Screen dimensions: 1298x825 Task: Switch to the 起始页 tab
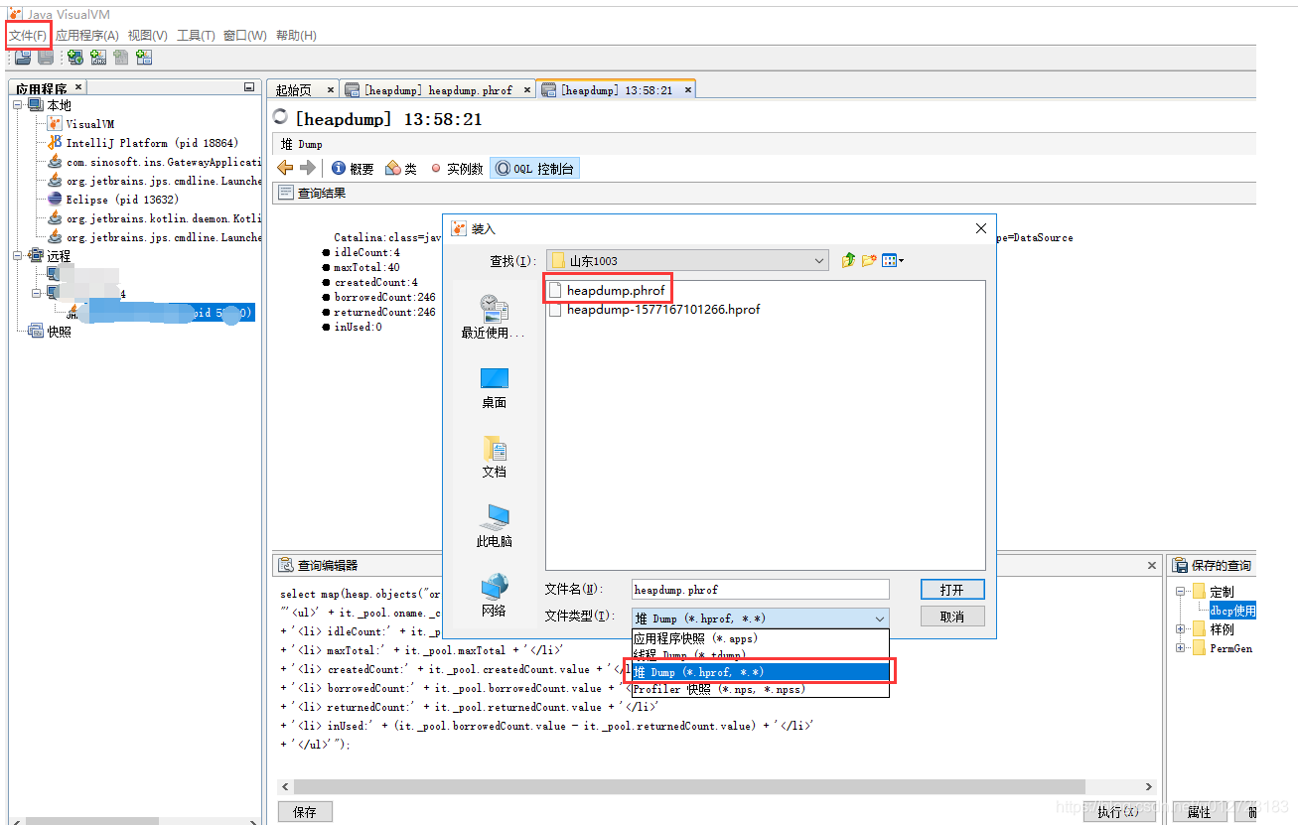tap(293, 89)
